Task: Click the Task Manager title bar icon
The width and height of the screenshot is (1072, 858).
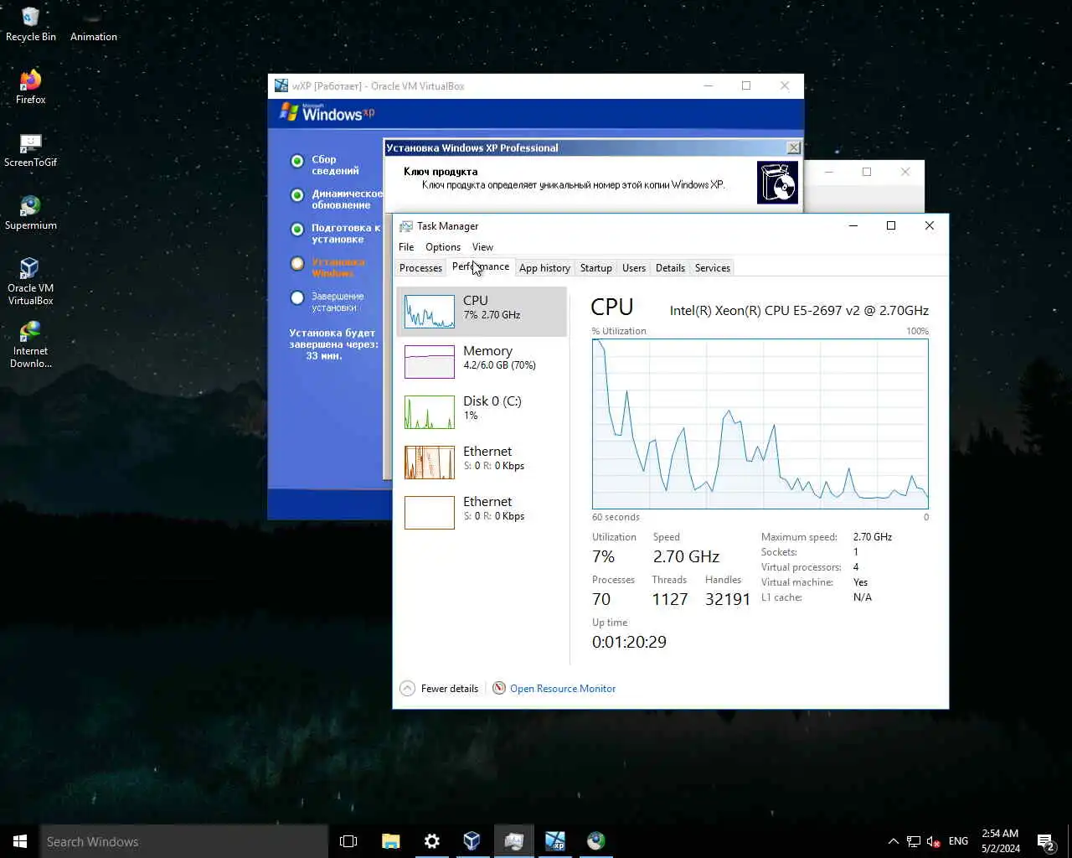Action: [406, 226]
